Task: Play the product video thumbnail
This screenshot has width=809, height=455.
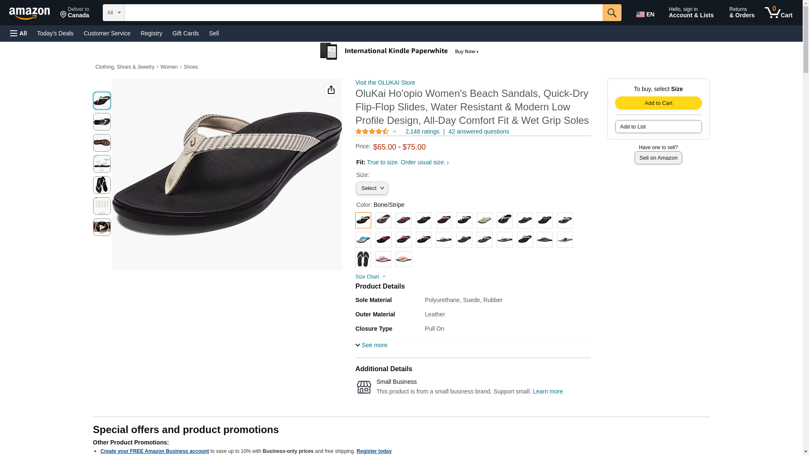Action: [x=102, y=227]
